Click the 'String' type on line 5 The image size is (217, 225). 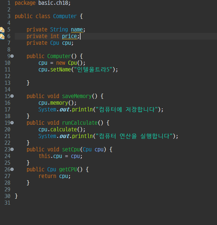point(59,30)
